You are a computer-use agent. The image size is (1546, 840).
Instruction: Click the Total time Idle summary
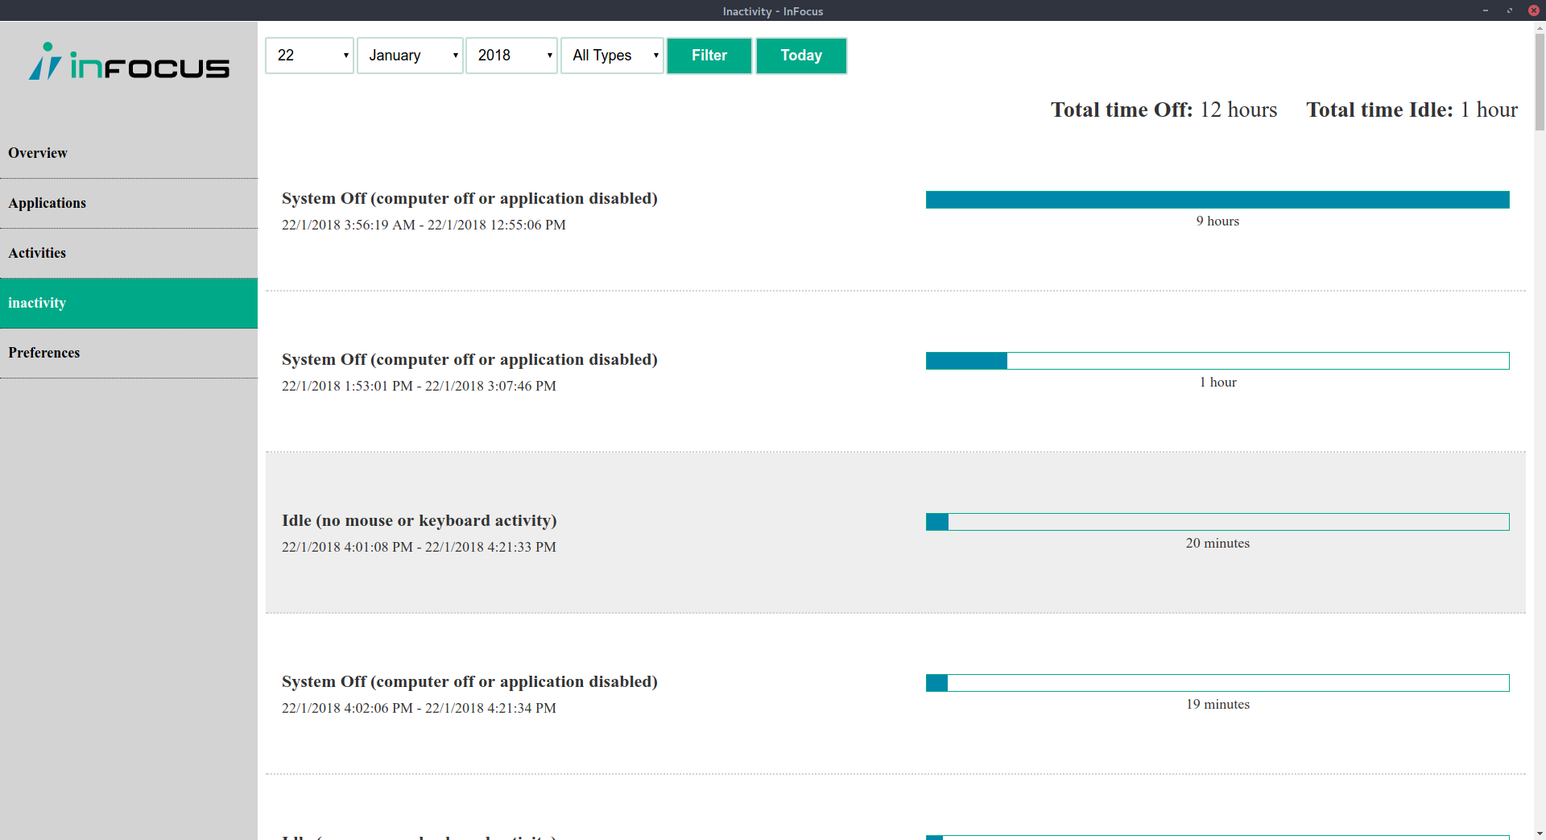[x=1412, y=110]
